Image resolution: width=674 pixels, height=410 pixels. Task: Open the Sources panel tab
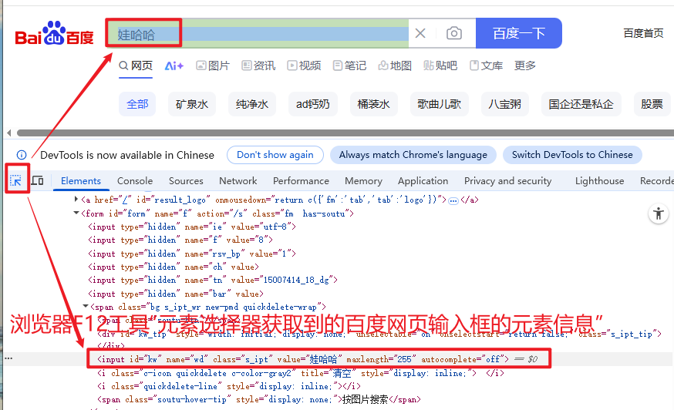pos(186,181)
